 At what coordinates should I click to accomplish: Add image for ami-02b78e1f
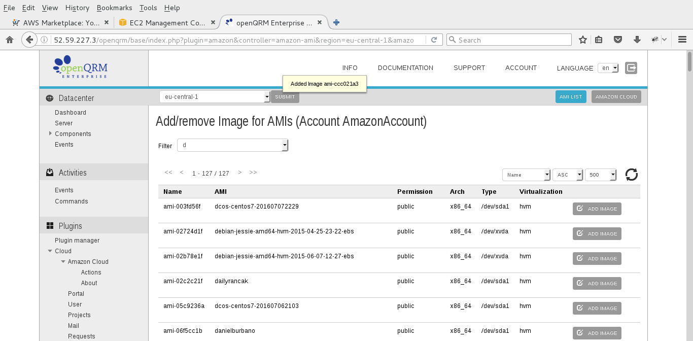click(x=597, y=258)
